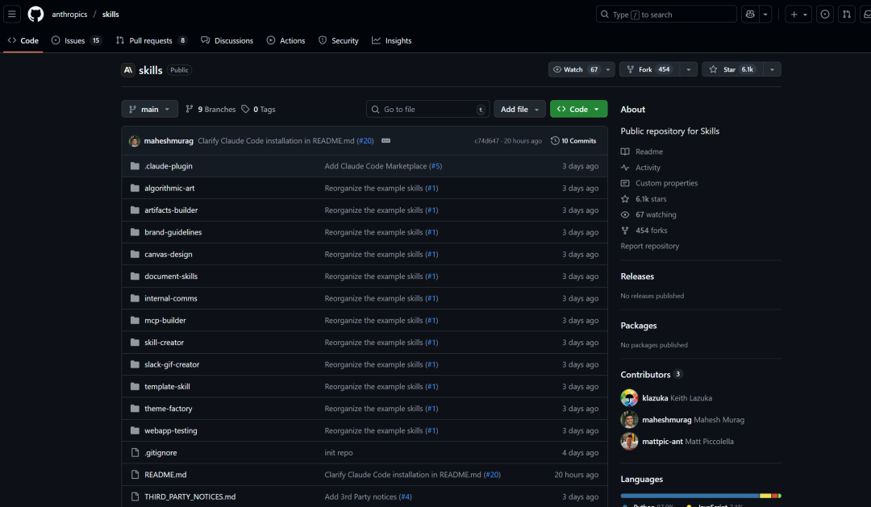The height and width of the screenshot is (507, 871).
Task: Click the Activity pulse icon in About
Action: (x=625, y=167)
